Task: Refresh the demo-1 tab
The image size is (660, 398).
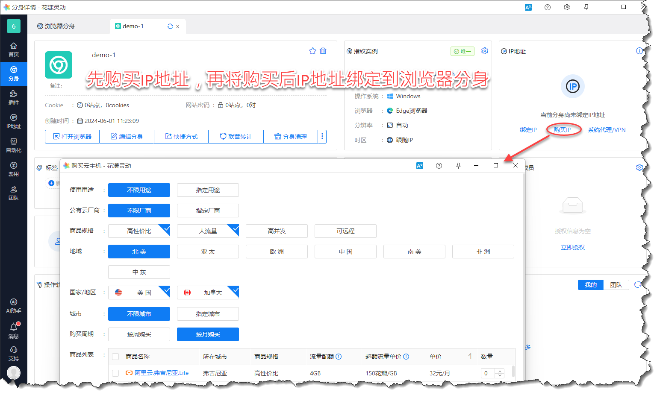Action: coord(170,26)
